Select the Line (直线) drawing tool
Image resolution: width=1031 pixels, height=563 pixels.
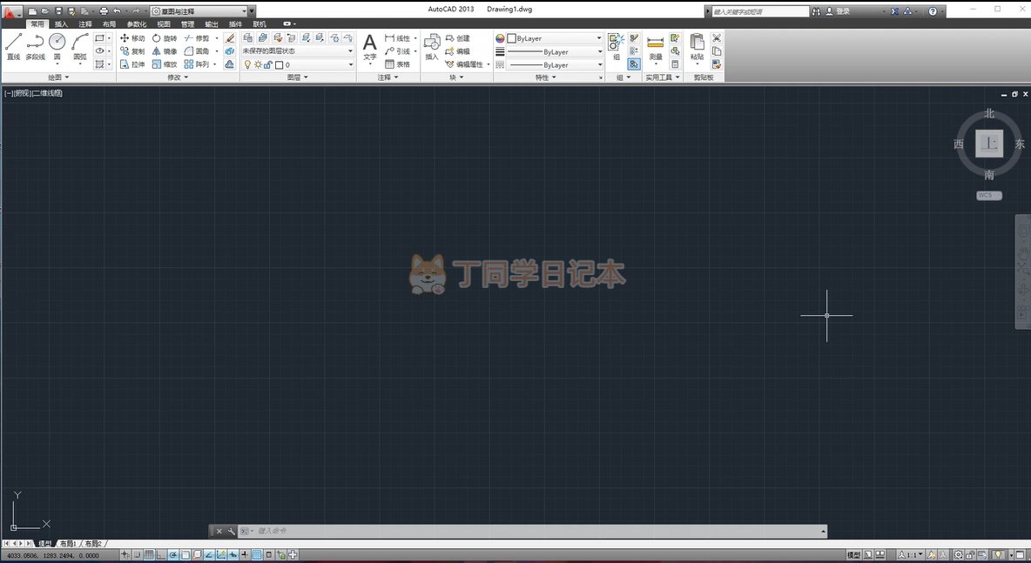pos(14,47)
